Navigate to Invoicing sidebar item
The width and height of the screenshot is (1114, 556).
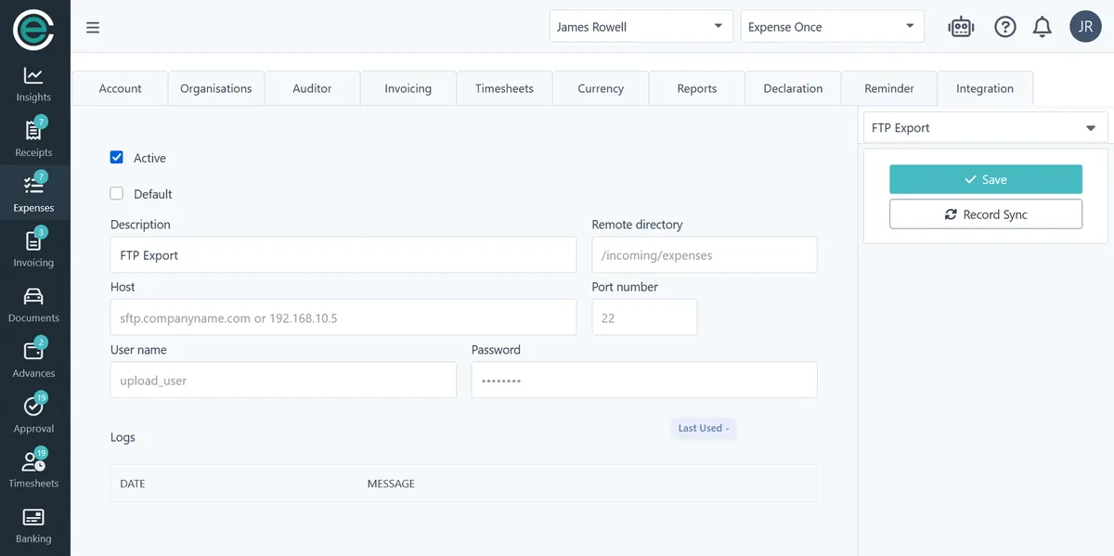[33, 250]
